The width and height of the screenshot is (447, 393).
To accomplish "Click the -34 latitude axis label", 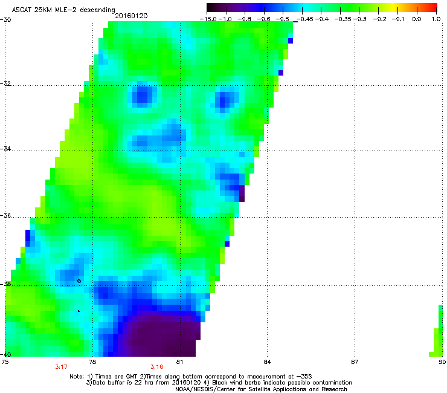I will [x=5, y=149].
